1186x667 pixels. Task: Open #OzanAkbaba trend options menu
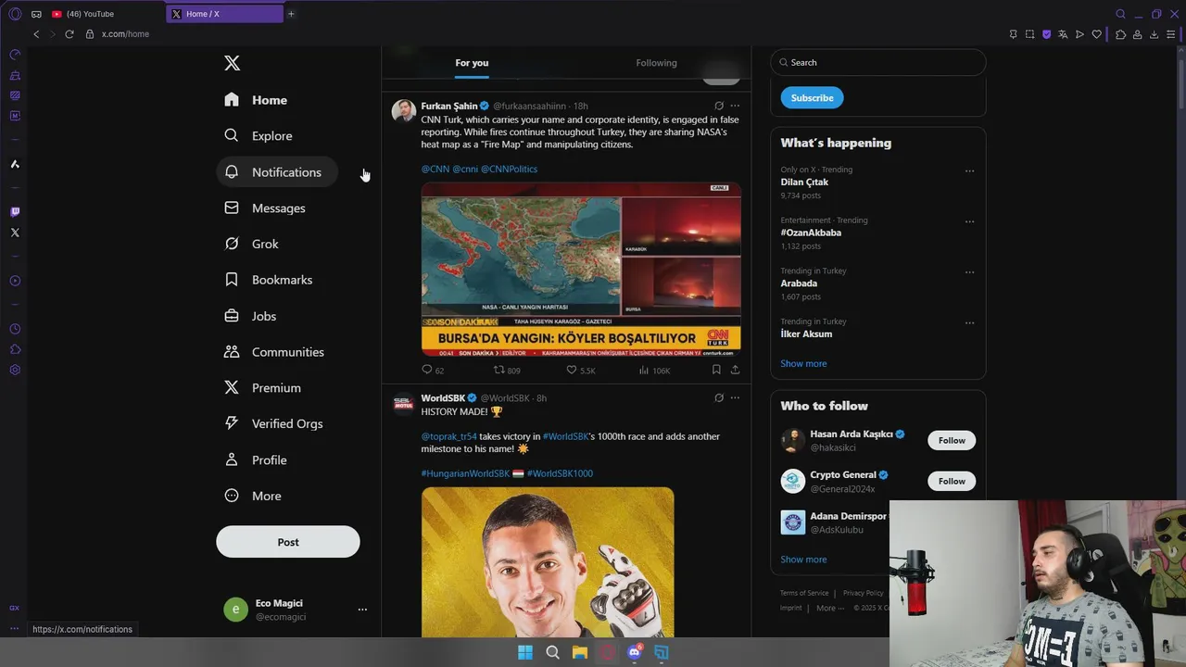pyautogui.click(x=969, y=221)
